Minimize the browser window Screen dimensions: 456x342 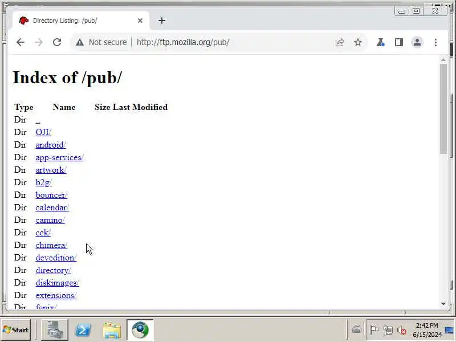(x=402, y=11)
